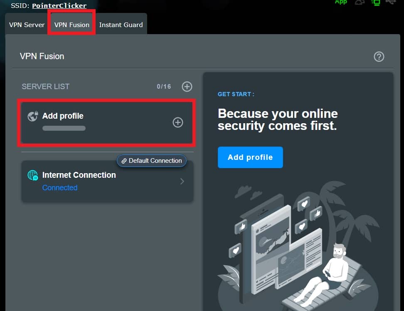Expand Internet Connection with the chevron arrow
Screen dimensions: 404x311
182,182
